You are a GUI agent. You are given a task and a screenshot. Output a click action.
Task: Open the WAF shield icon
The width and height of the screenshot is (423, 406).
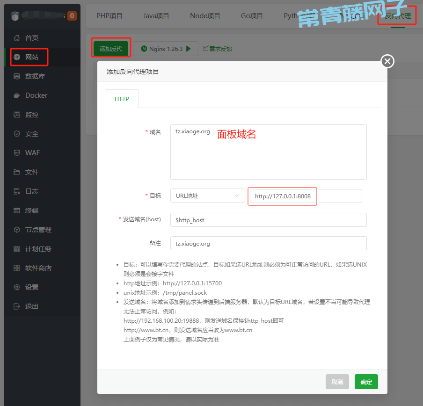(17, 153)
